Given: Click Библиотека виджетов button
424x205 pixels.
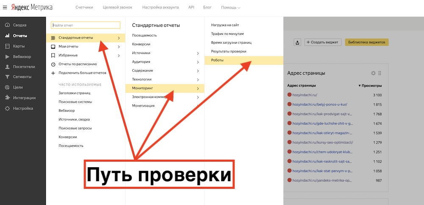Looking at the screenshot, I should tap(367, 42).
